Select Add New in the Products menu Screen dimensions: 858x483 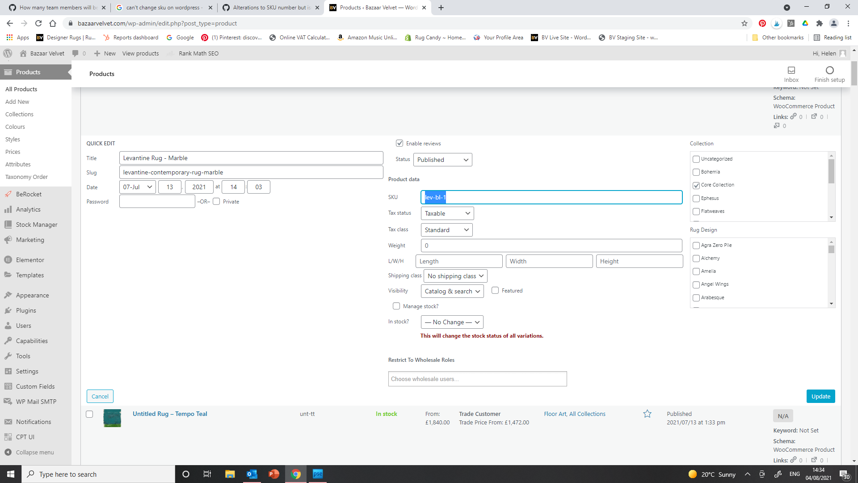[x=17, y=102]
